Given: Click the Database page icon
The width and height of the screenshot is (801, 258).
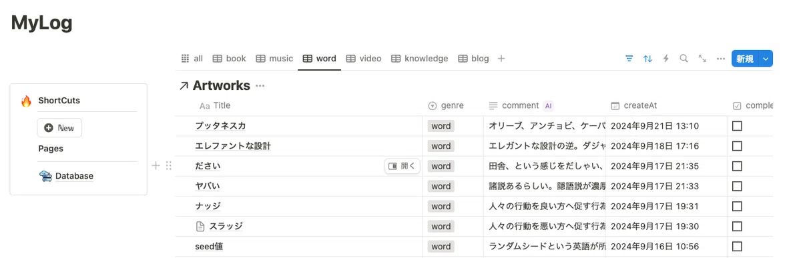Looking at the screenshot, I should (x=46, y=176).
